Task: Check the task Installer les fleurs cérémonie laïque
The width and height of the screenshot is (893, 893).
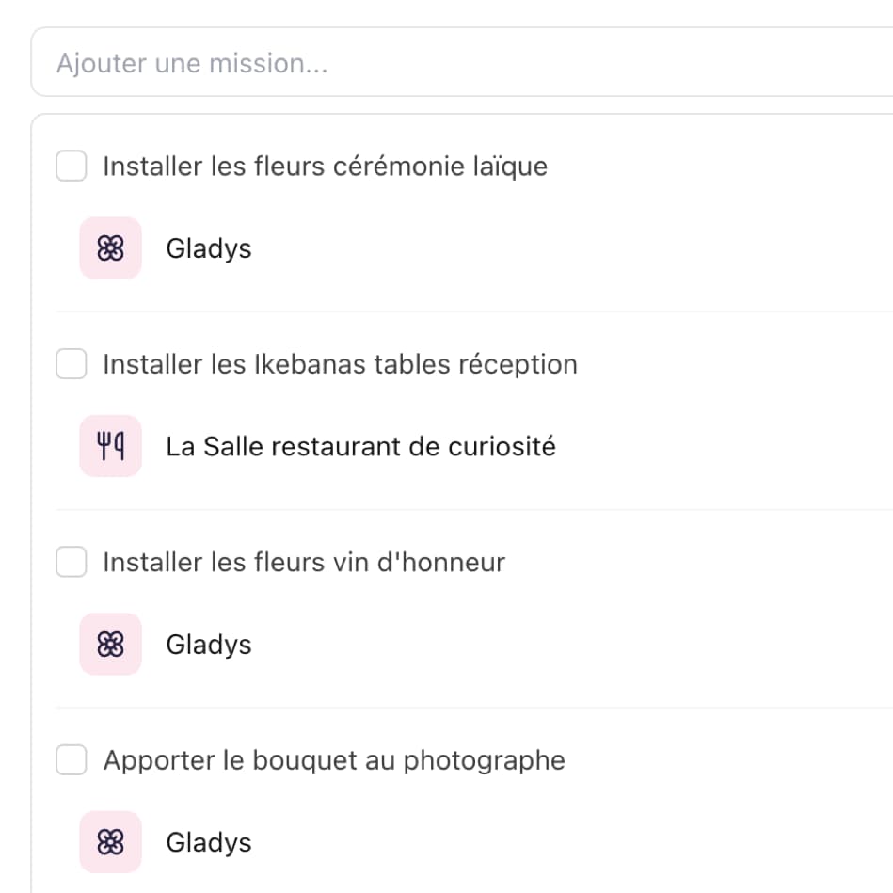Action: [71, 166]
